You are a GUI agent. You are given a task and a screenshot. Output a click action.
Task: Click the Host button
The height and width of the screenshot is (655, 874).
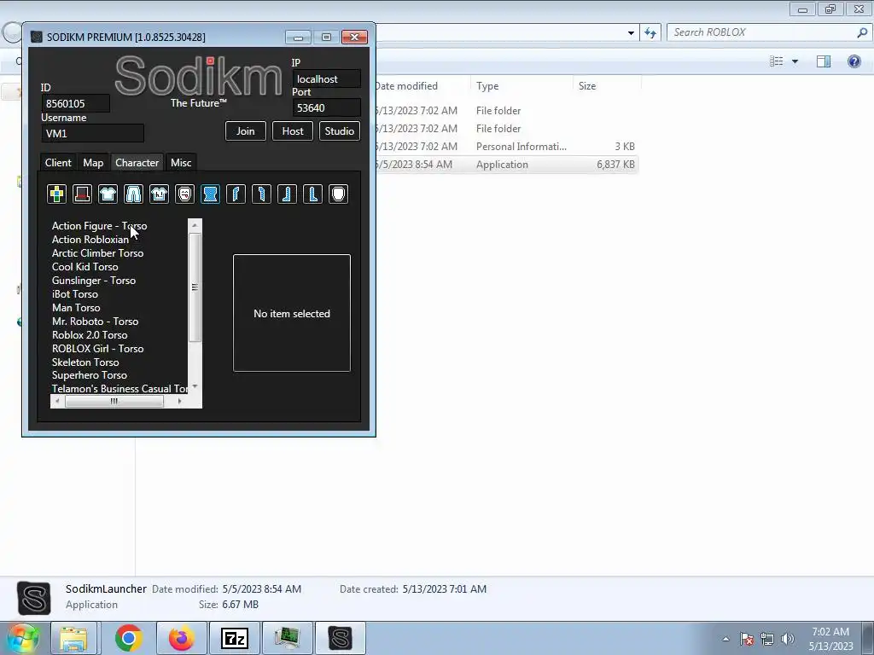click(x=293, y=130)
